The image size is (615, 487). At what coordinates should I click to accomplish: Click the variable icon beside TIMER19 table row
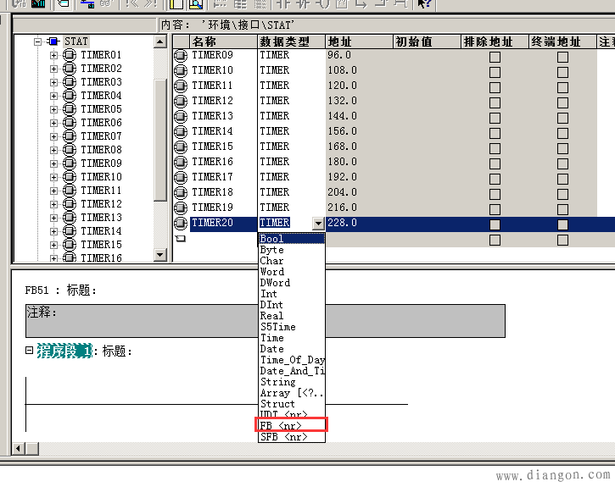(181, 208)
